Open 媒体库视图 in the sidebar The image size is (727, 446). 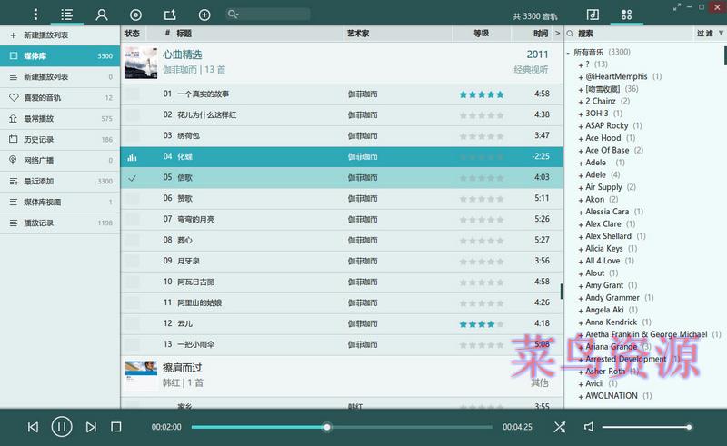[x=60, y=202]
